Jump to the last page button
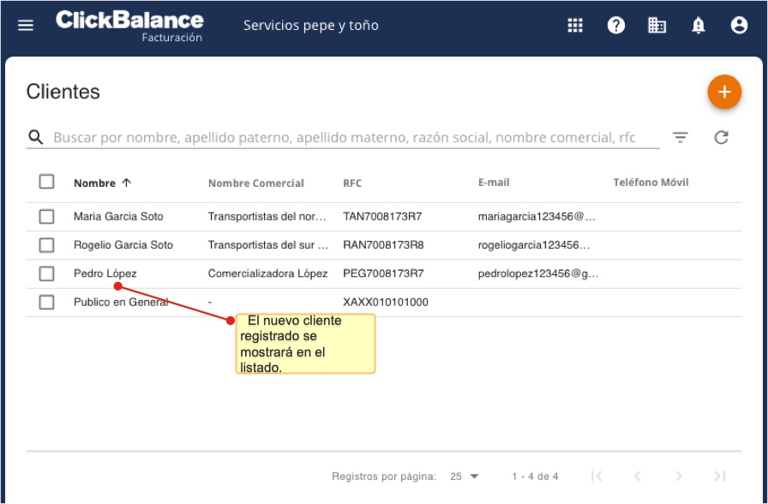 (719, 477)
